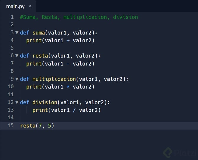Click the suma function name

[x=39, y=33]
